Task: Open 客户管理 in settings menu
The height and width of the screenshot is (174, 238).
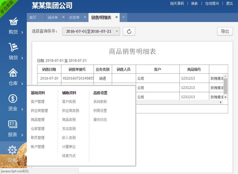Action: [x=37, y=102]
